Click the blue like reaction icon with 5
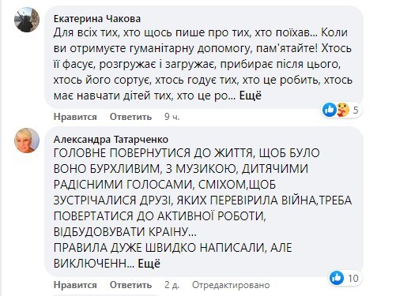Image resolution: width=396 pixels, height=296 pixels. [329, 110]
